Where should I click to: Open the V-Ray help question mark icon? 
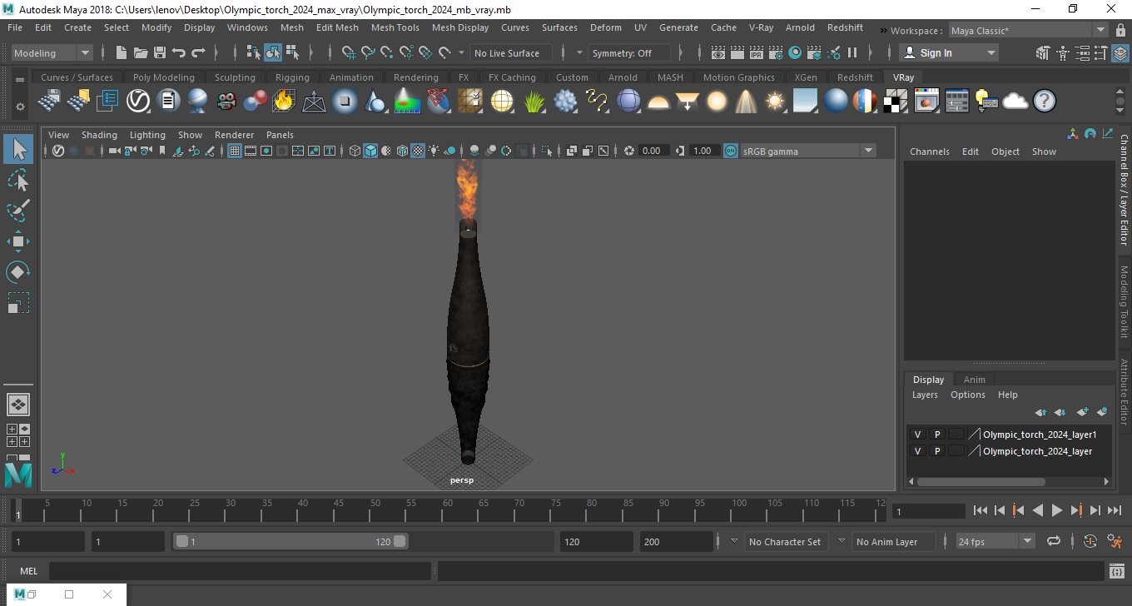[1045, 102]
